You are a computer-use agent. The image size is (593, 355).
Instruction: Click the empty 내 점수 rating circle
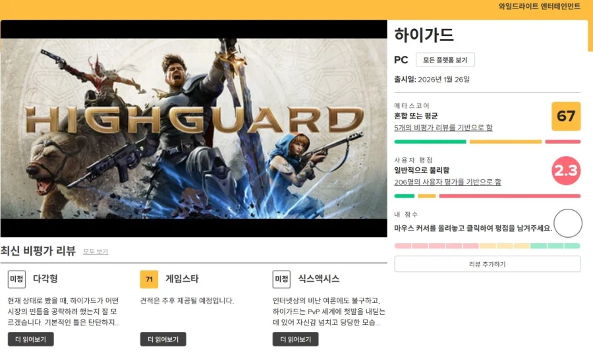(568, 223)
